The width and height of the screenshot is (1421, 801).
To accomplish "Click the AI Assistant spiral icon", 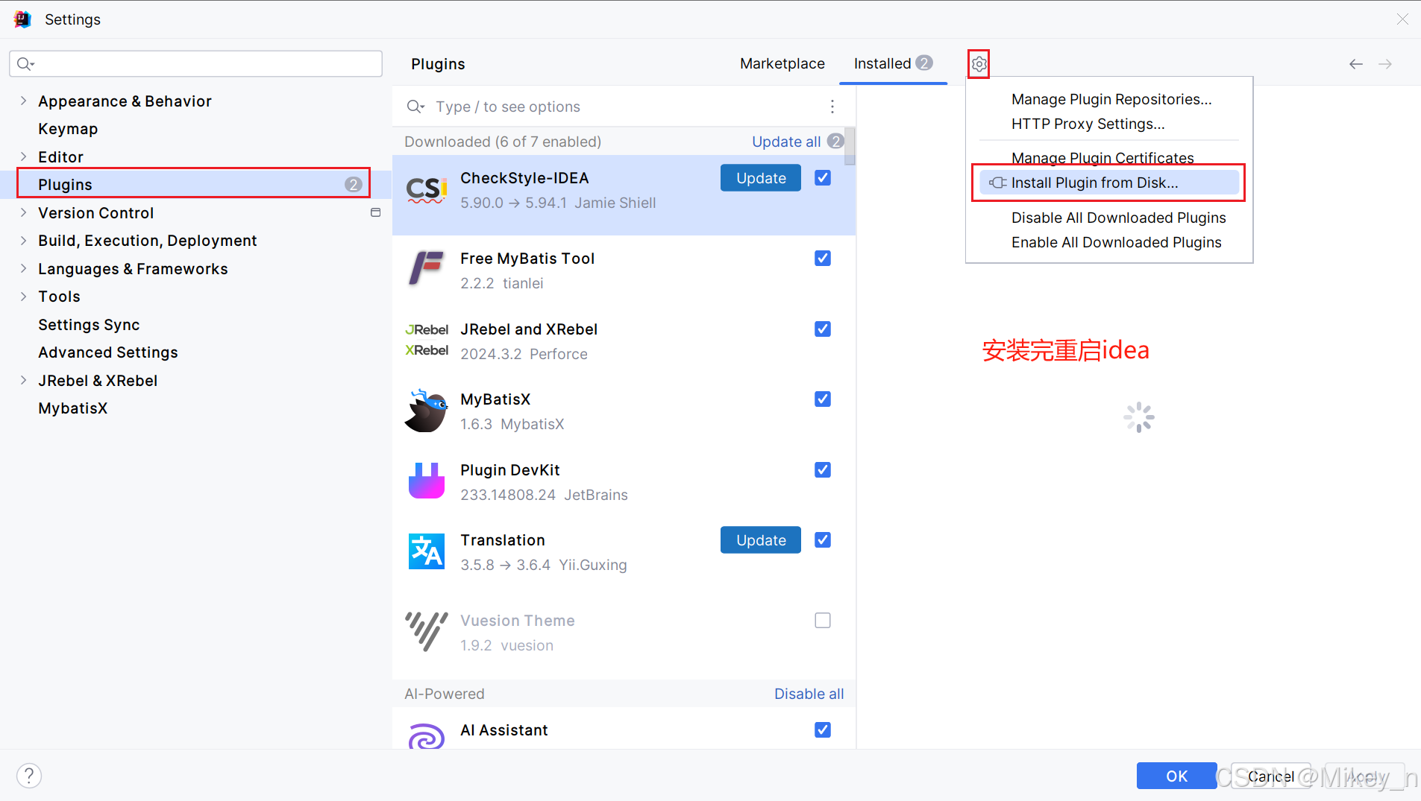I will tap(427, 738).
